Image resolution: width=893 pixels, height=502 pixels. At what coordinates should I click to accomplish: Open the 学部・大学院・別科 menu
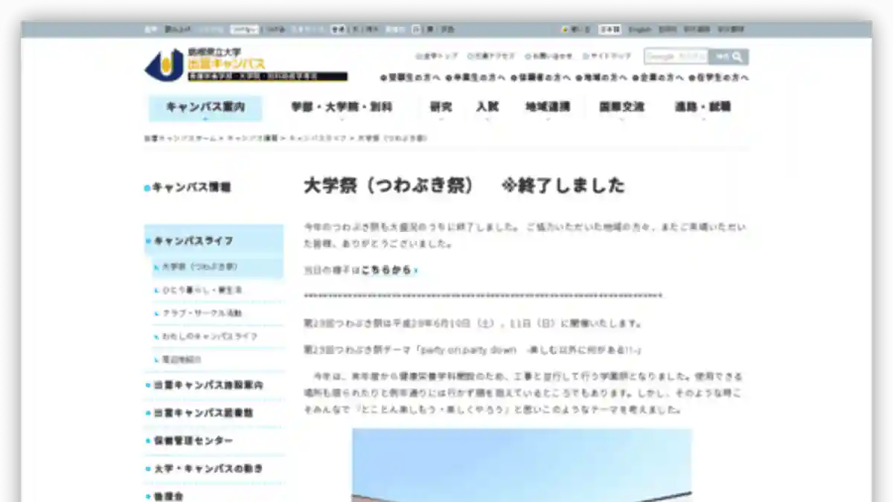(342, 107)
